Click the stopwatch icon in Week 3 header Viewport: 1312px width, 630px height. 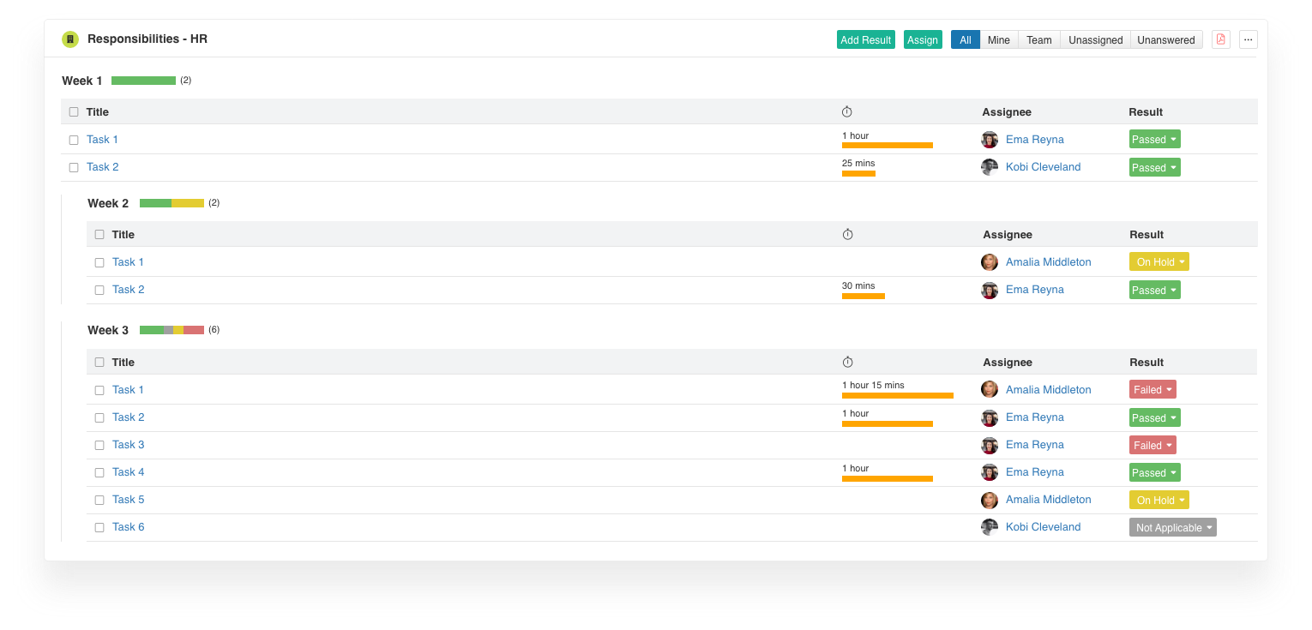pos(847,363)
